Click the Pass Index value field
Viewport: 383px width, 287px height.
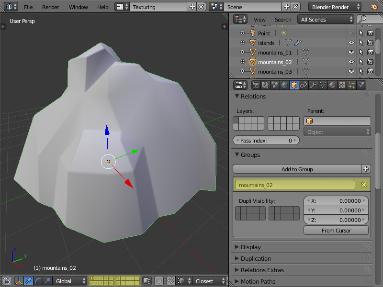[x=266, y=141]
